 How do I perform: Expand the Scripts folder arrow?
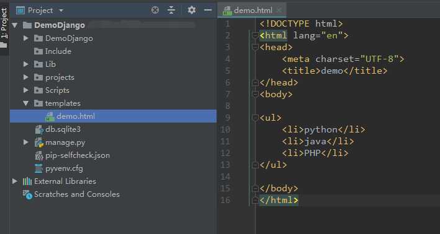click(x=26, y=90)
